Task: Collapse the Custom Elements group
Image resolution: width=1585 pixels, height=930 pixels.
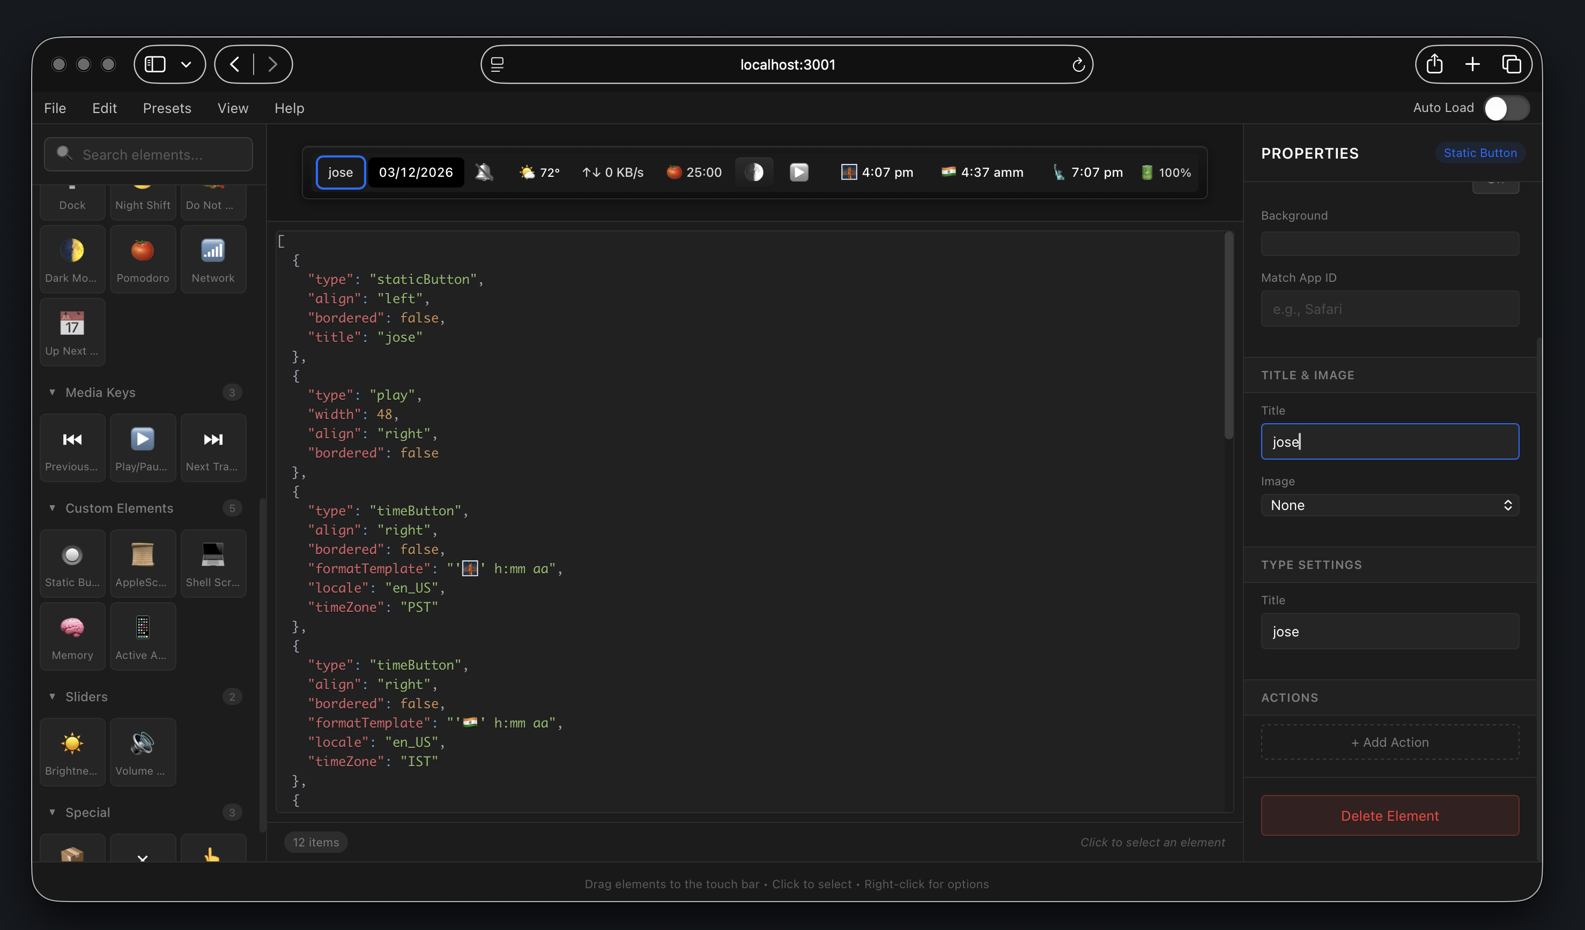Action: click(x=52, y=508)
